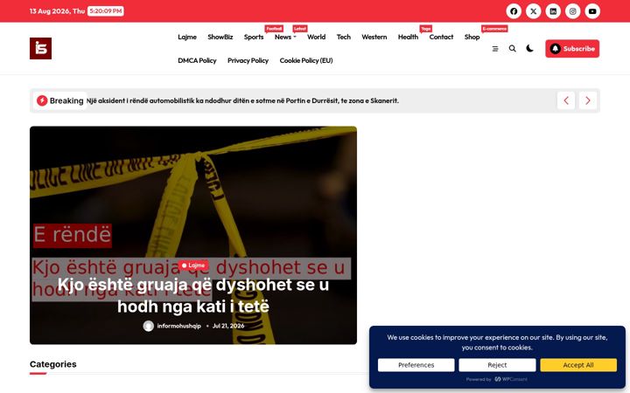Open the World menu item
This screenshot has width=630, height=393.
tap(316, 37)
